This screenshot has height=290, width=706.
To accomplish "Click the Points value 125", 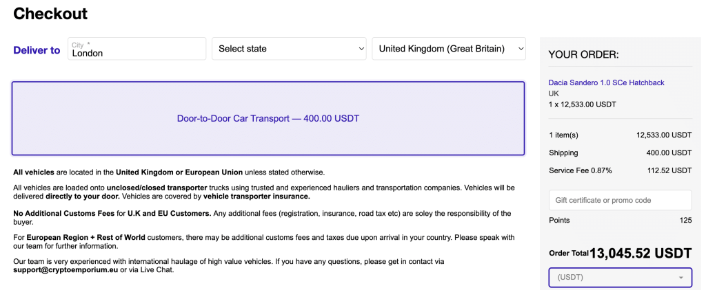I will coord(686,221).
